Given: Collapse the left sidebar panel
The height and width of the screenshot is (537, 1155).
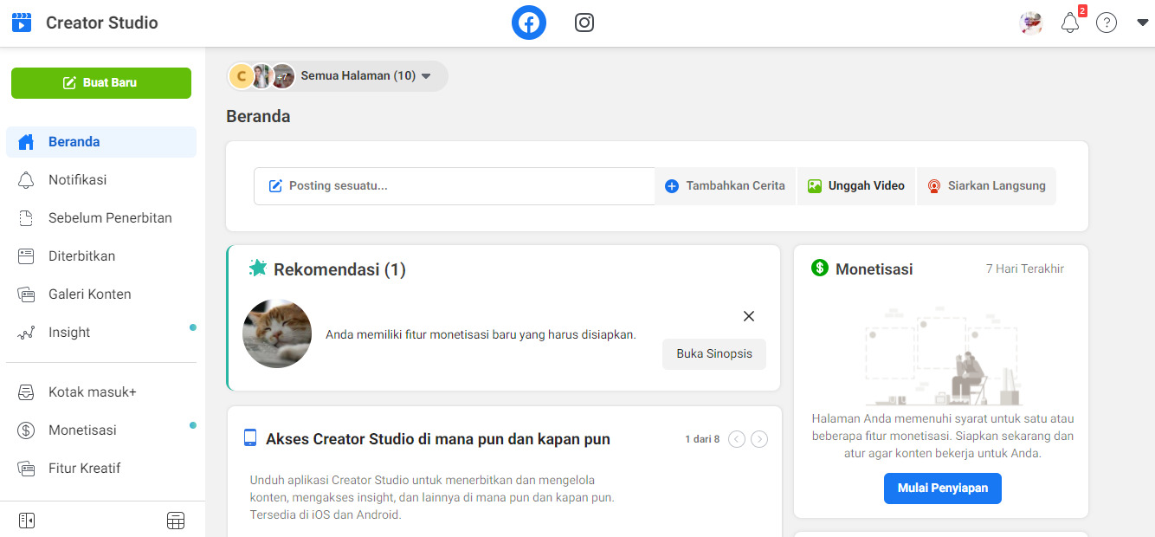Looking at the screenshot, I should point(26,520).
